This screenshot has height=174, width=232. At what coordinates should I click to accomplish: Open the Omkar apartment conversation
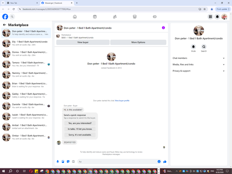click(26, 137)
